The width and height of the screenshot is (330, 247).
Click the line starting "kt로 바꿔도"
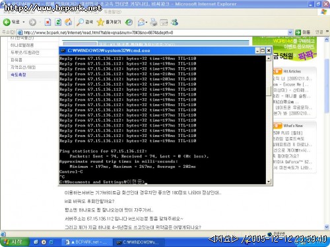click(89, 202)
